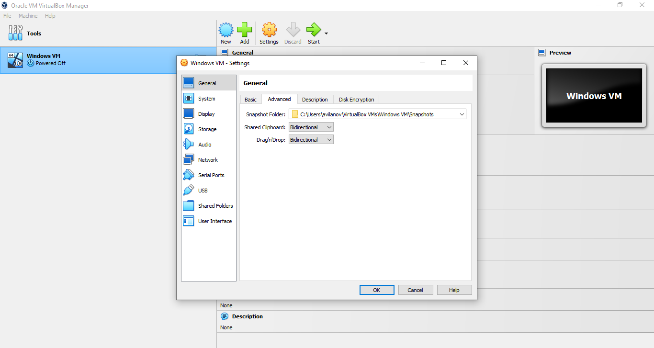The height and width of the screenshot is (348, 654).
Task: Select the Tools entry in sidebar
Action: pos(108,34)
